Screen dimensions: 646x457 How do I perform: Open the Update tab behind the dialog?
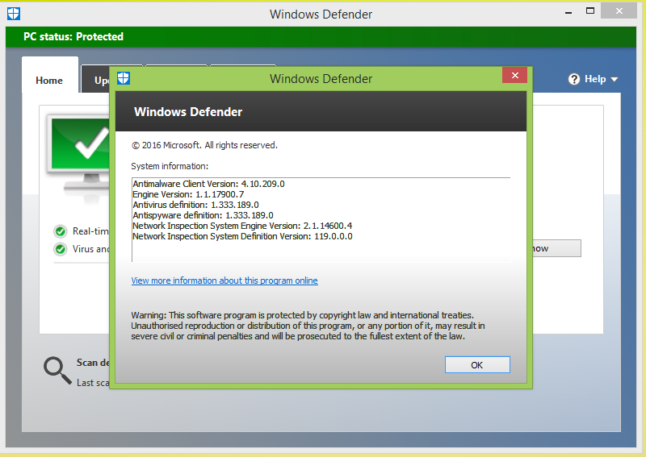point(95,81)
